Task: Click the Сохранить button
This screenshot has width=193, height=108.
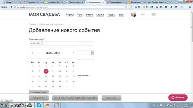Action: pyautogui.click(x=39, y=98)
